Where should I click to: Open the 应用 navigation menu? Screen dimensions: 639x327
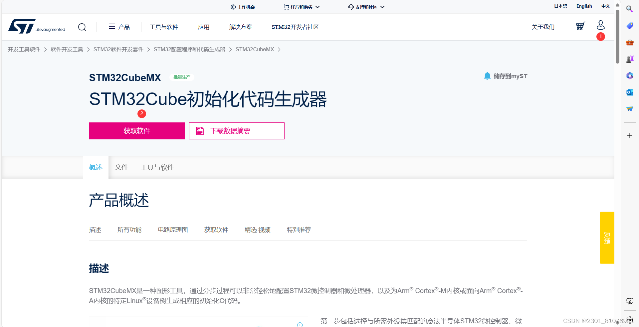click(x=204, y=27)
